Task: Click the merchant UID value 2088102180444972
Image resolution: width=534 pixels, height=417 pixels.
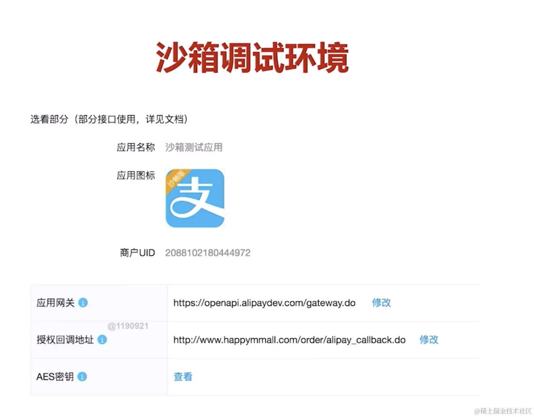Action: click(208, 253)
